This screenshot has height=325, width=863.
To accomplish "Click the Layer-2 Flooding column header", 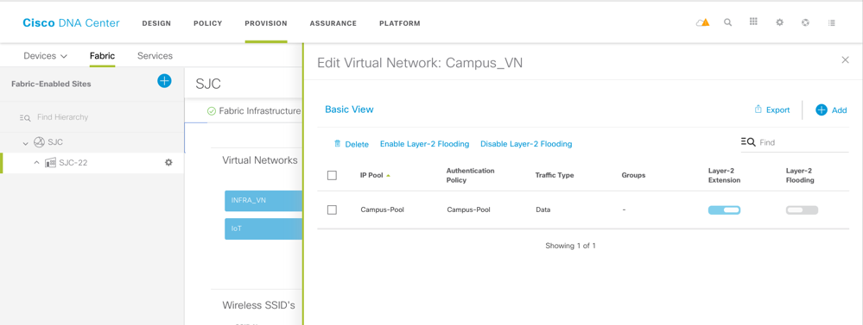I will pyautogui.click(x=800, y=176).
